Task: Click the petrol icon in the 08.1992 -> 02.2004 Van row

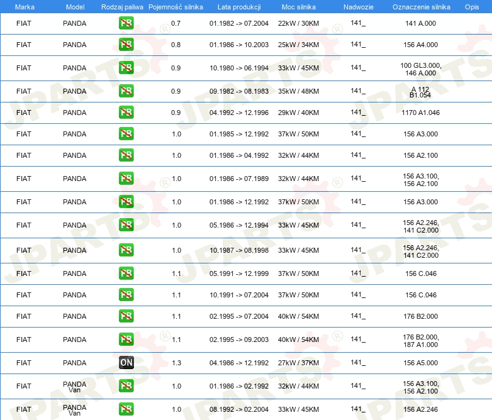Action: 126,409
